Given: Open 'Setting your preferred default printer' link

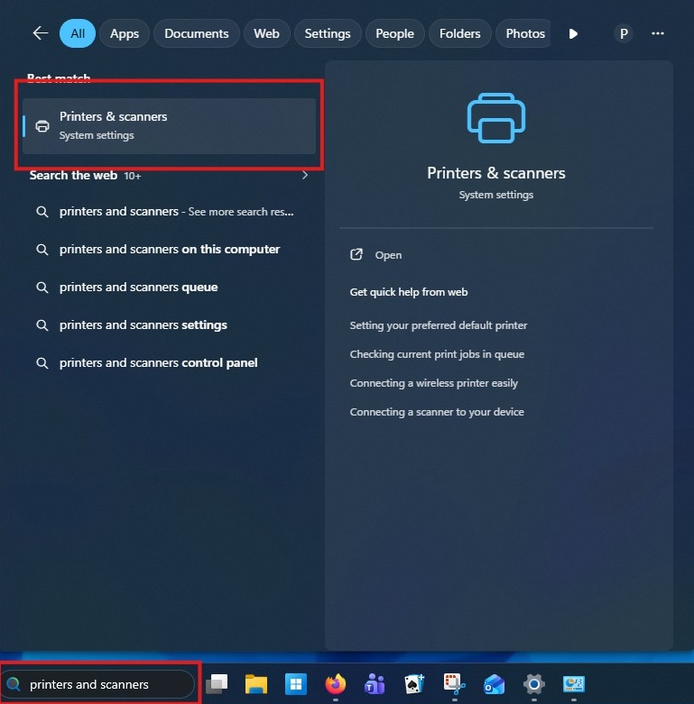Looking at the screenshot, I should [x=439, y=325].
